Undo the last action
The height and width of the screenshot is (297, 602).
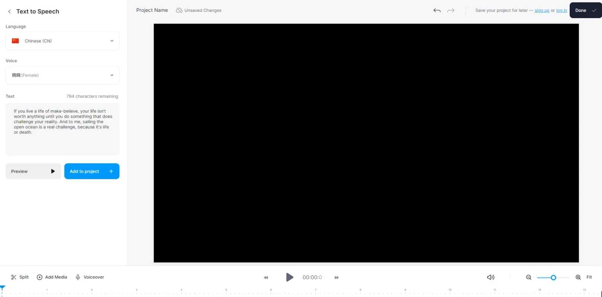(x=437, y=10)
